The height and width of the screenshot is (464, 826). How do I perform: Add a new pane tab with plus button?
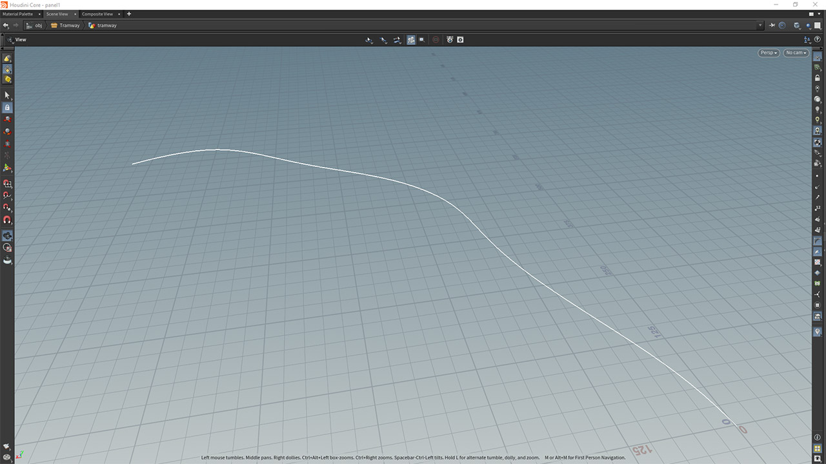129,14
